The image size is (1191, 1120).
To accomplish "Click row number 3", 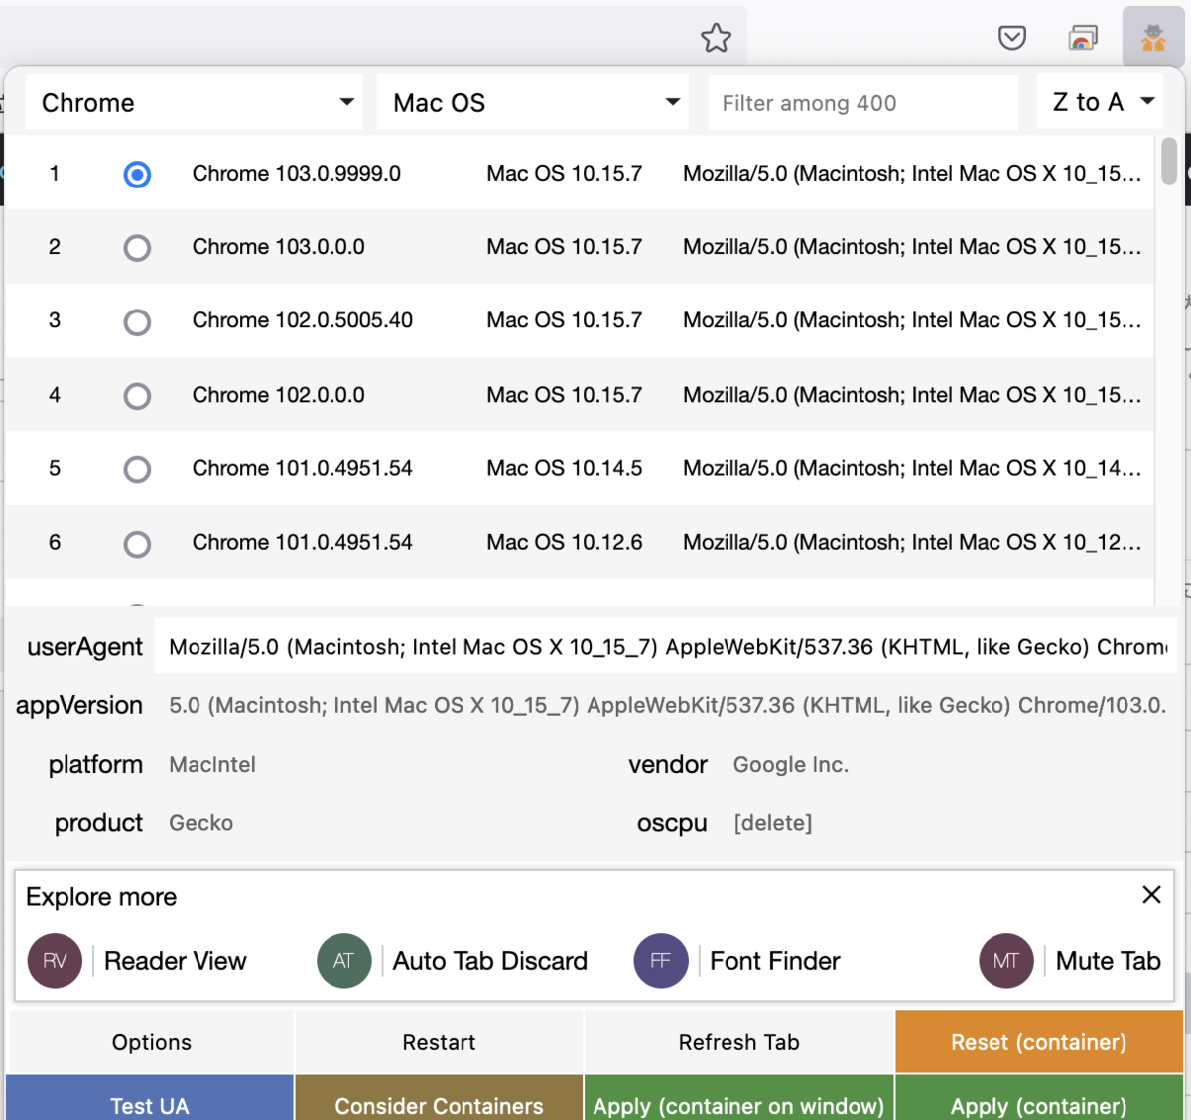I will tap(55, 320).
